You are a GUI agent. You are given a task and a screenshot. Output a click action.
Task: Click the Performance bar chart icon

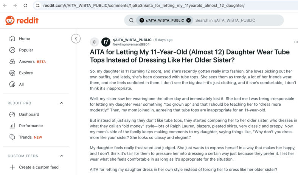pyautogui.click(x=12, y=126)
